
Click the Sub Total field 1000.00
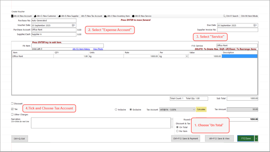[x=242, y=99]
